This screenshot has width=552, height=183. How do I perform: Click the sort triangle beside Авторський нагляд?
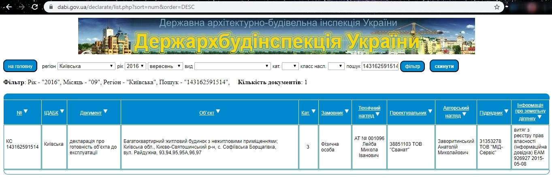(x=464, y=114)
